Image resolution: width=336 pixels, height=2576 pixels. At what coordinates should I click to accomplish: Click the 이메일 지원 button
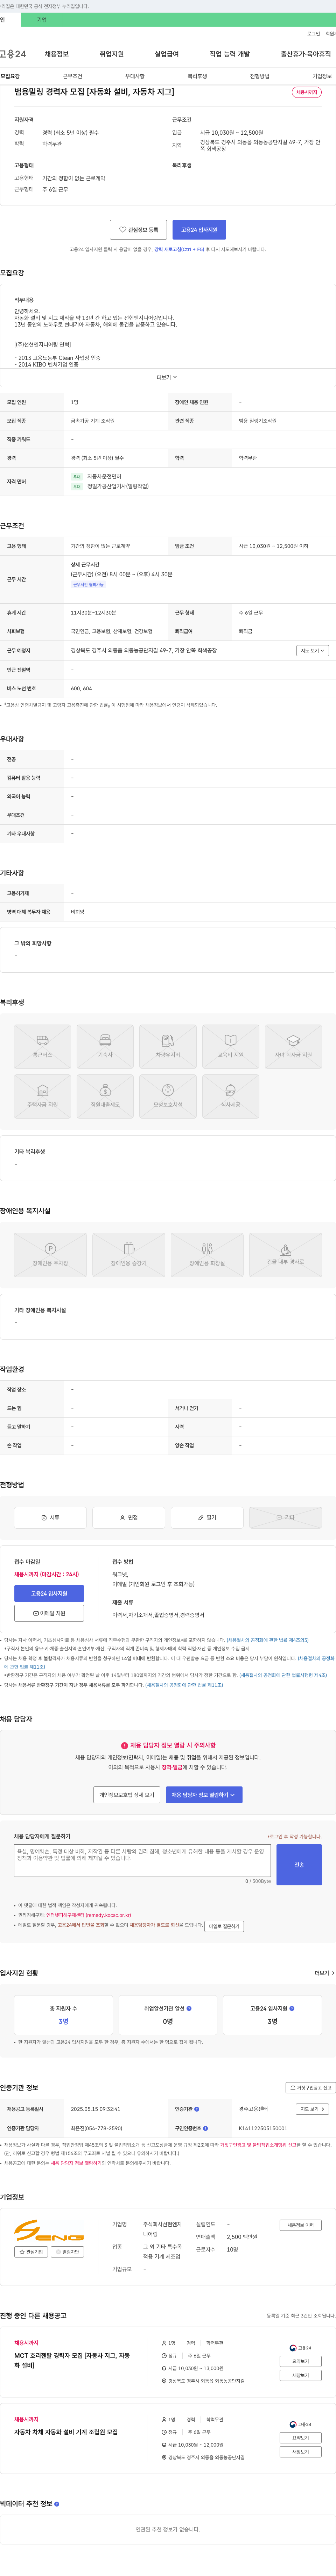[x=49, y=1613]
